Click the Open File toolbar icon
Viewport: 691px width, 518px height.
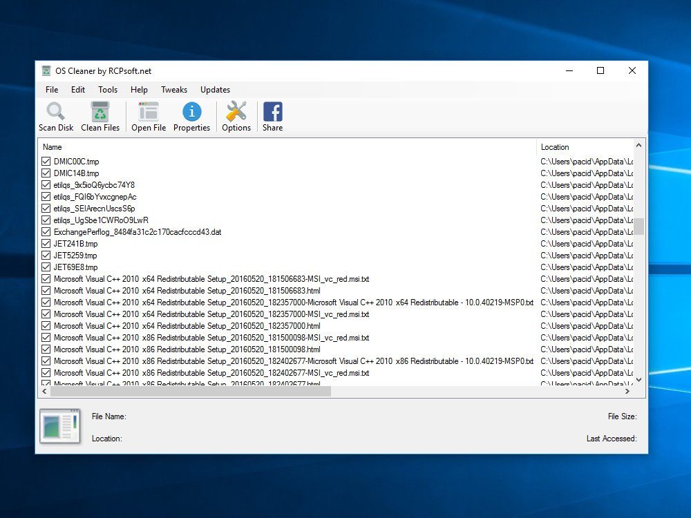pos(149,111)
